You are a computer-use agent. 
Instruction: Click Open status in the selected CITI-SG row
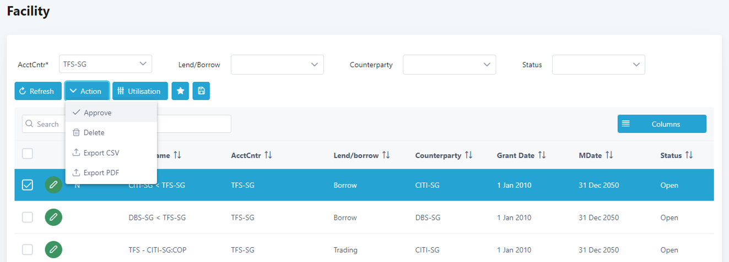[x=669, y=185]
